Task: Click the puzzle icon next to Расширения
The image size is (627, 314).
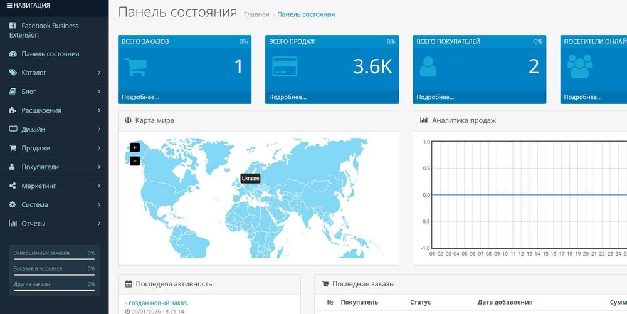Action: 13,110
